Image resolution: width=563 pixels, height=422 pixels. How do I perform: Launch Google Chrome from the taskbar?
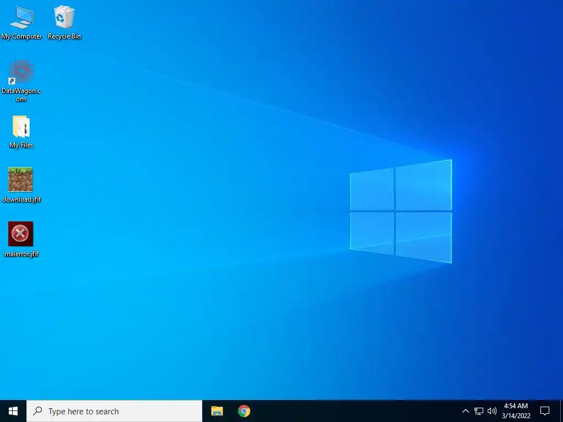(244, 411)
